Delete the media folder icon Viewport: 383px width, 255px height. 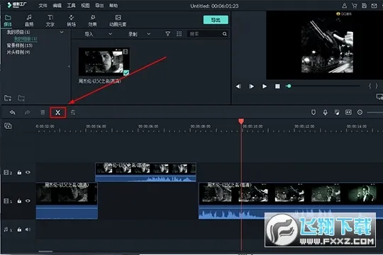coord(21,98)
